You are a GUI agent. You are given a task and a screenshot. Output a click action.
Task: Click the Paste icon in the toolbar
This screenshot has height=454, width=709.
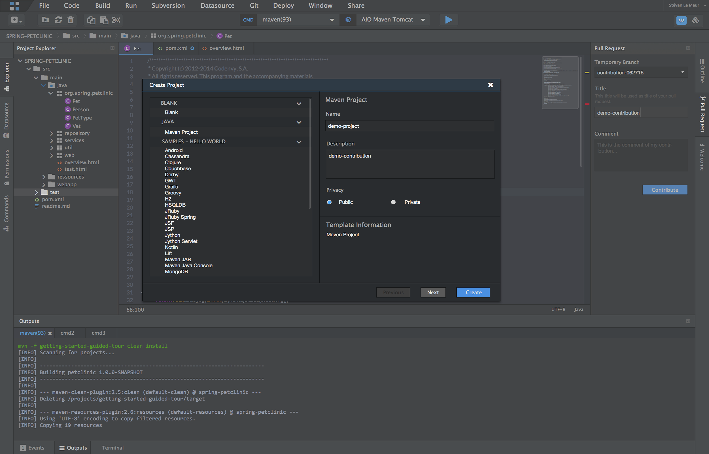(x=103, y=20)
